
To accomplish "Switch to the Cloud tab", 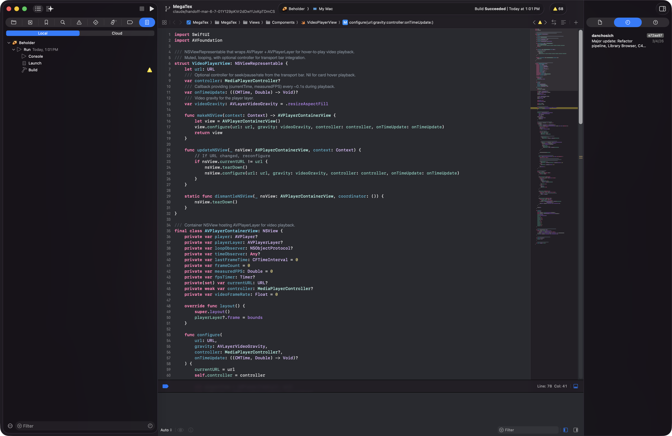I will tap(117, 33).
